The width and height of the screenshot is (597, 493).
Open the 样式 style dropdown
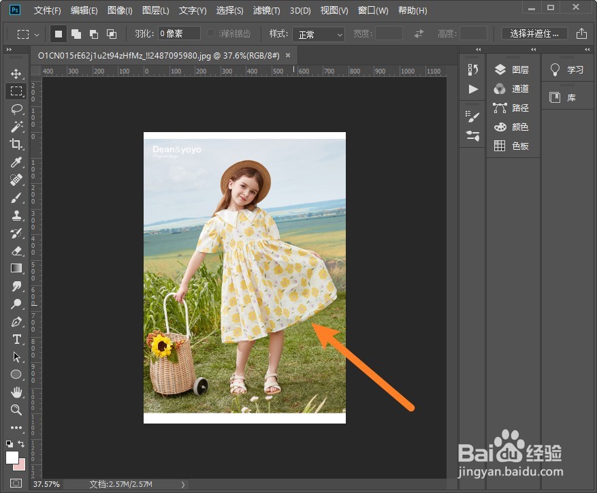pyautogui.click(x=320, y=34)
